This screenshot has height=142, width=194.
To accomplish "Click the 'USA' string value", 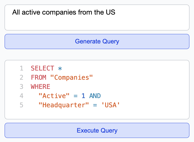I will pos(111,105).
